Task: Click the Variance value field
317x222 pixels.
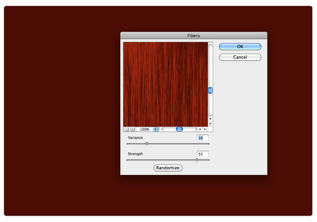Action: [x=202, y=138]
